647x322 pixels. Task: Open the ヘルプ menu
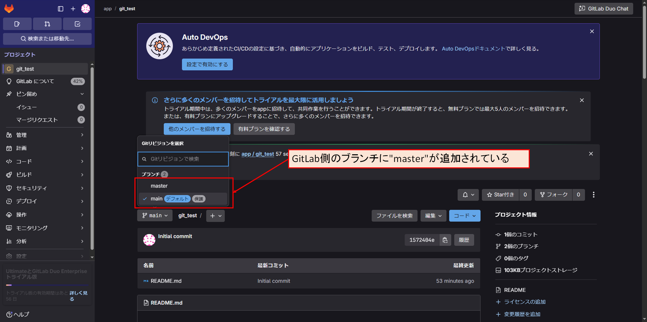coord(18,315)
